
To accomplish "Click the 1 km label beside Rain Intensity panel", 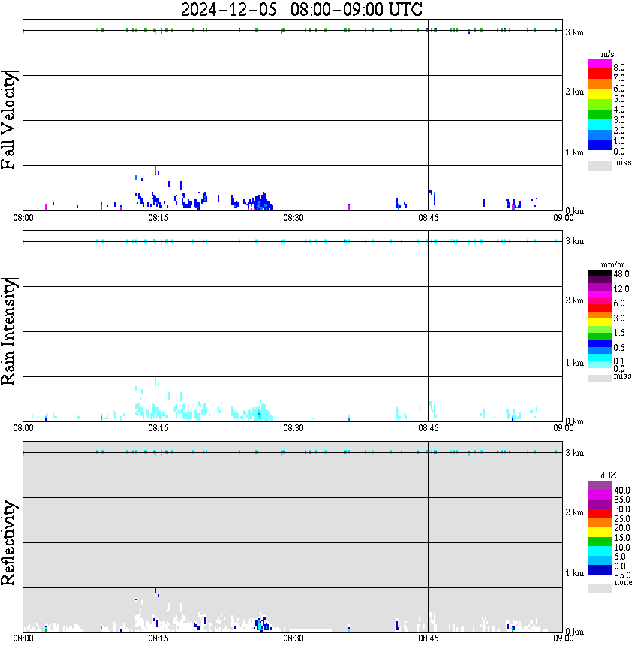I will [574, 363].
